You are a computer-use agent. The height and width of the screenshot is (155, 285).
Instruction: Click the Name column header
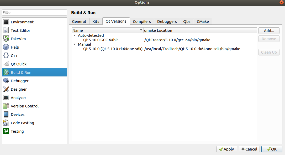coord(108,30)
